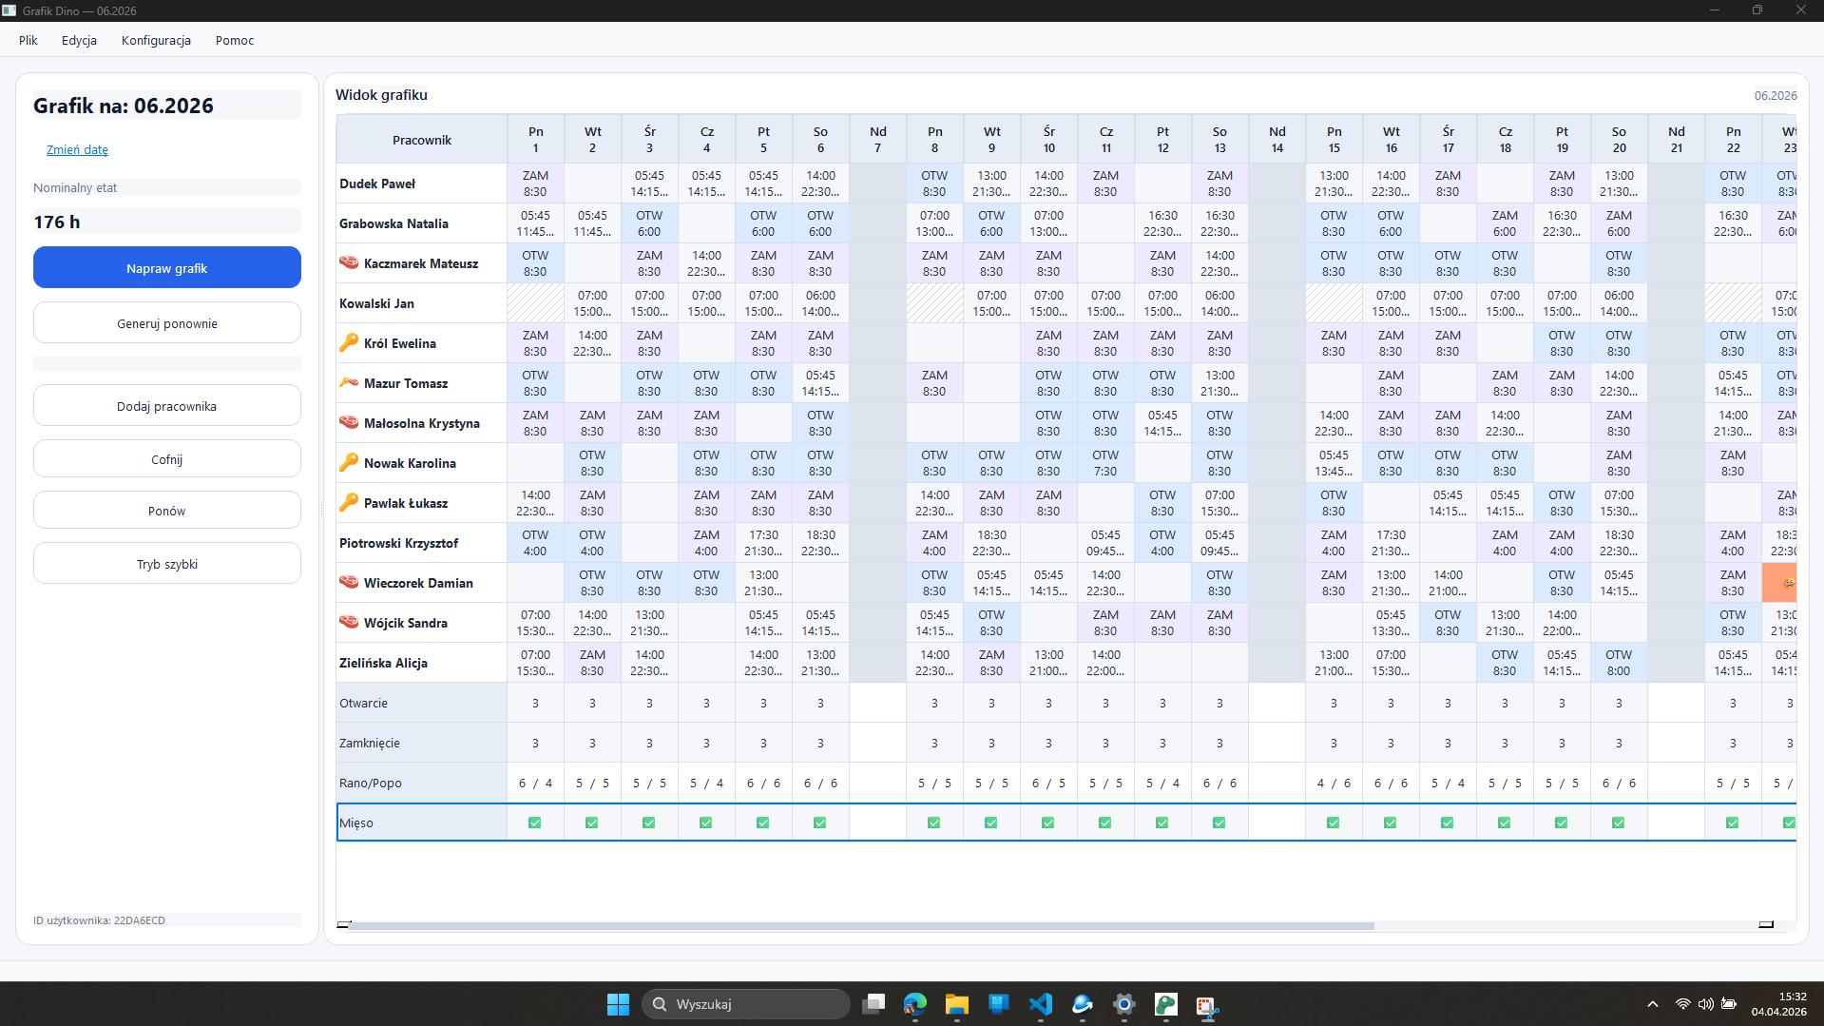
Task: Click the Wyszukaj search box in taskbar
Action: [746, 1004]
